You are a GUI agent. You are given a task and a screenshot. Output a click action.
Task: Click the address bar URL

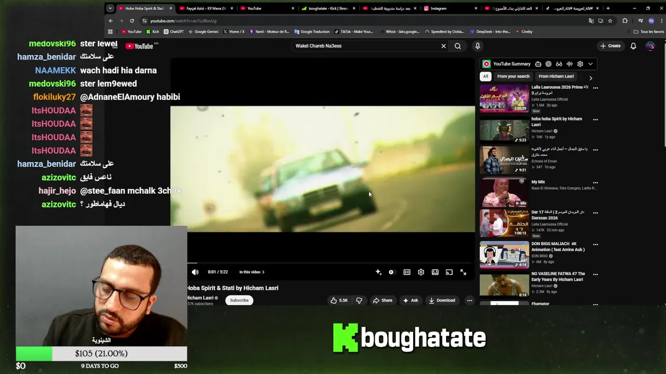pos(183,21)
